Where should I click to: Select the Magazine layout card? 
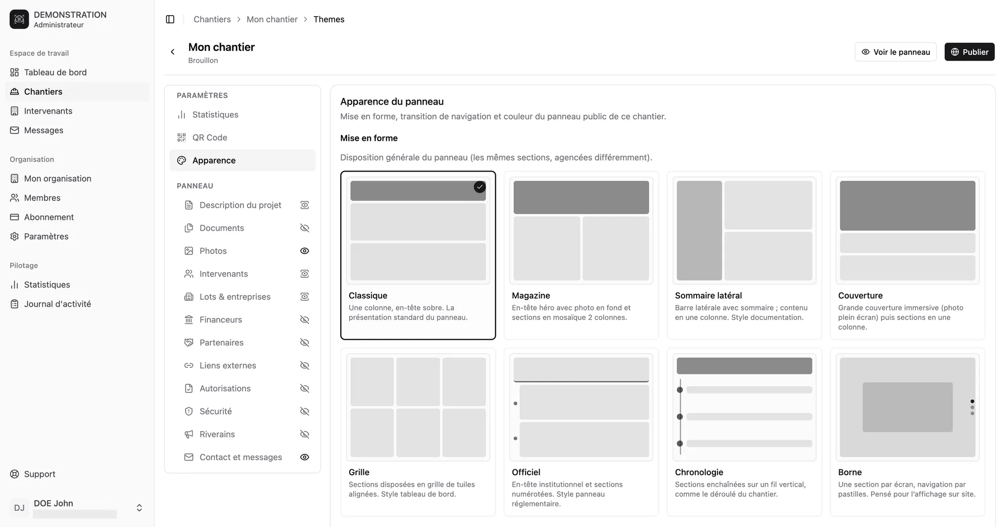click(581, 255)
